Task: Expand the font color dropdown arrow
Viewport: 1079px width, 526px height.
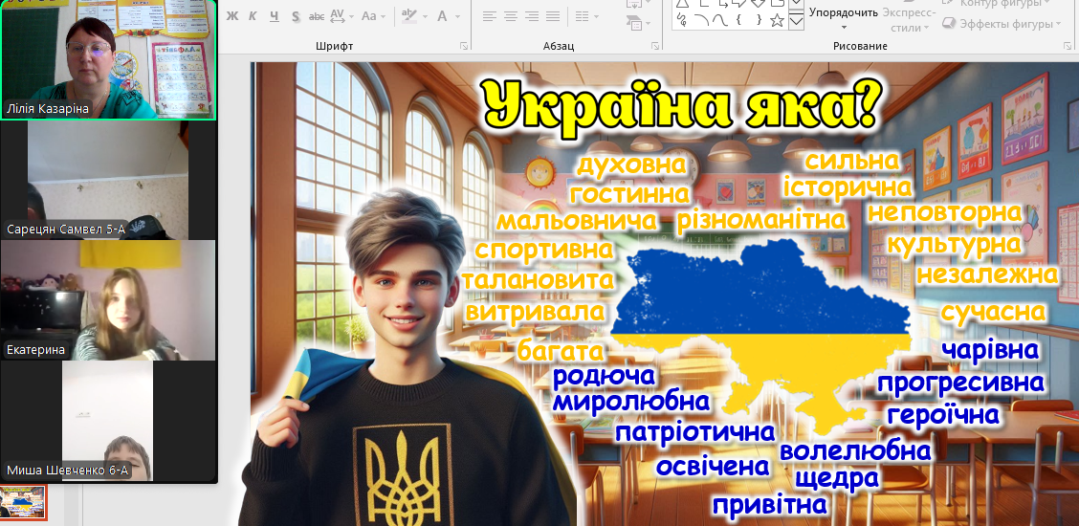Action: [x=457, y=16]
